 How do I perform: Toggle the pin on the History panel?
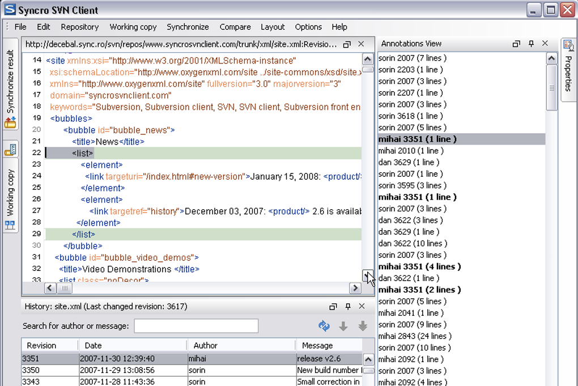point(348,307)
